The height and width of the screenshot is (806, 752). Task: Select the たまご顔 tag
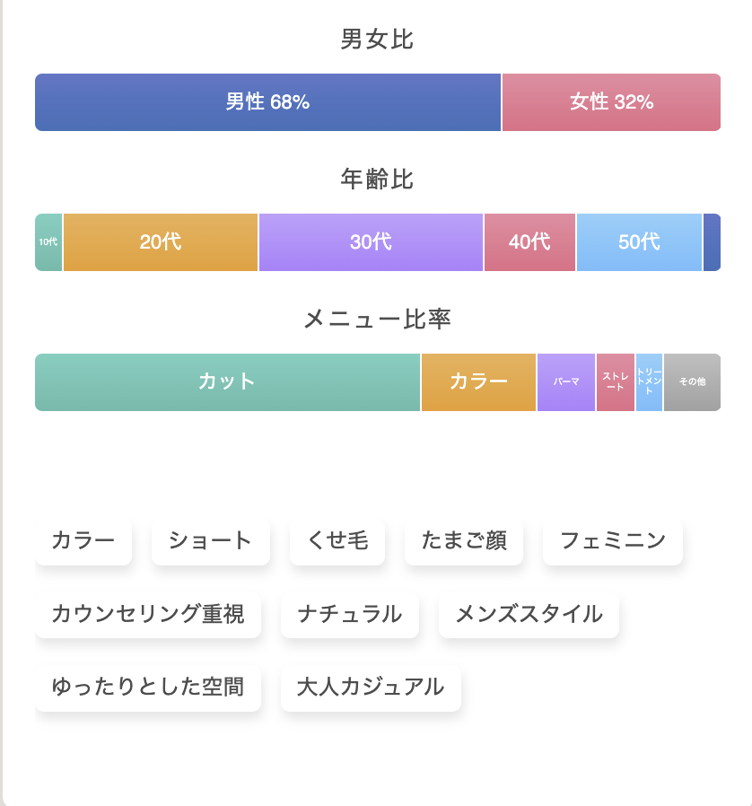click(x=464, y=540)
